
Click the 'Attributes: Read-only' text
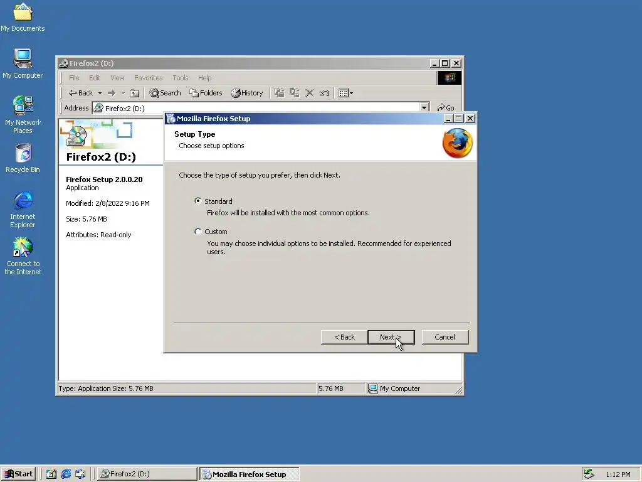tap(98, 235)
